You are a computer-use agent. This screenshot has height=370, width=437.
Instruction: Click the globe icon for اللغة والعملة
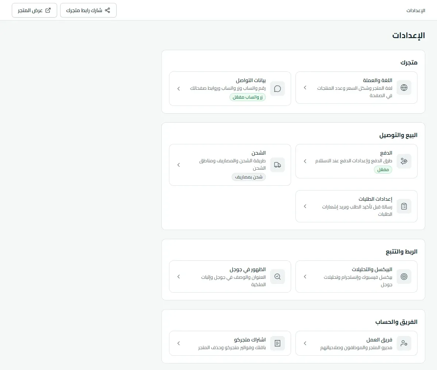tap(404, 88)
